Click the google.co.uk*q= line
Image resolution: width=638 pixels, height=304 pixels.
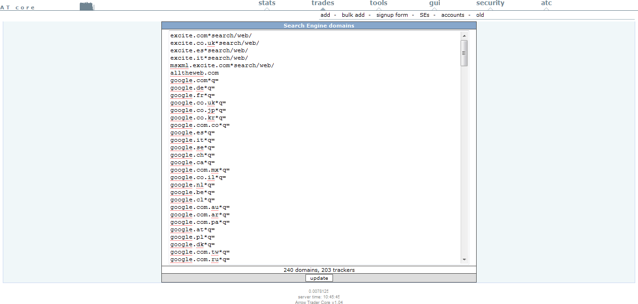198,103
